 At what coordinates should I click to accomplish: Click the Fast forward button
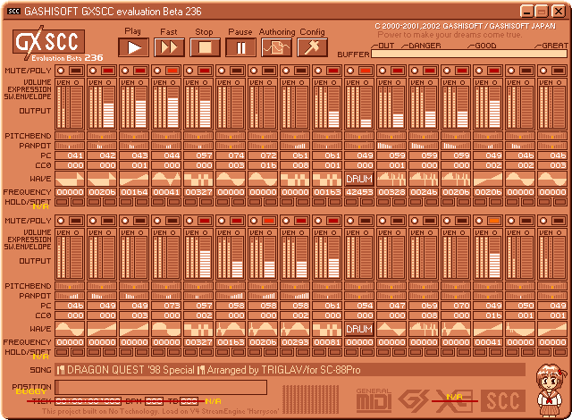click(x=169, y=47)
